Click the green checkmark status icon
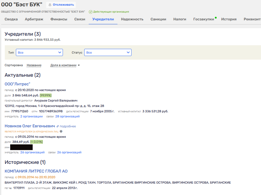The height and width of the screenshot is (195, 261). click(x=90, y=12)
